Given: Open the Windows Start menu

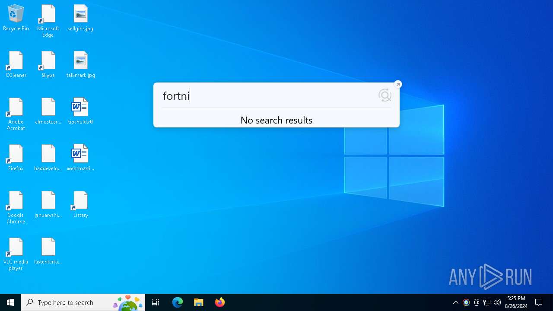Looking at the screenshot, I should click(x=10, y=302).
